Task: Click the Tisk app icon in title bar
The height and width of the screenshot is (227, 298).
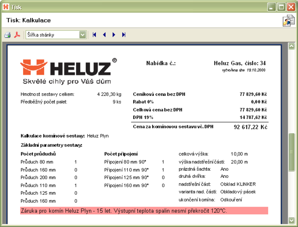Action: 6,7
